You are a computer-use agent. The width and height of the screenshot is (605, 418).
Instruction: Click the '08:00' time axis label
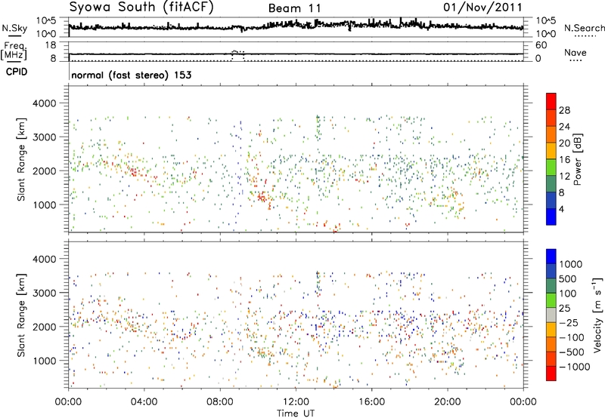(x=220, y=402)
